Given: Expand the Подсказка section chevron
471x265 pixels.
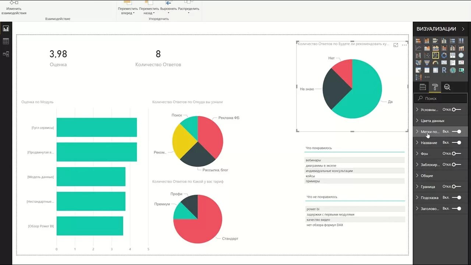Looking at the screenshot, I should click(x=417, y=198).
